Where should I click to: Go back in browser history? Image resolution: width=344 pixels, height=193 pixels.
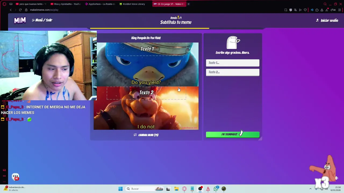11,10
